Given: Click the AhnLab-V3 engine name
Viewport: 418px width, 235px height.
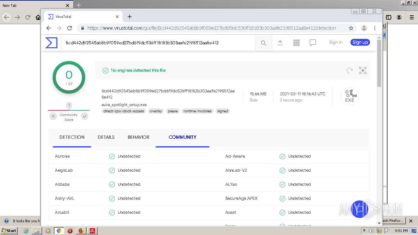Looking at the screenshot, I should pyautogui.click(x=236, y=170).
